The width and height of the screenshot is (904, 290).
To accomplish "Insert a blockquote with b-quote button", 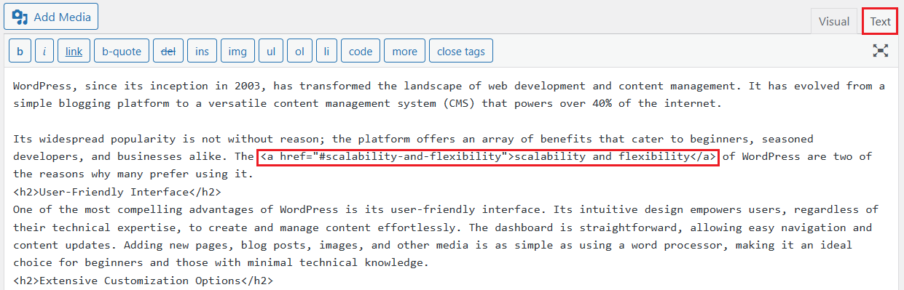I will click(122, 52).
